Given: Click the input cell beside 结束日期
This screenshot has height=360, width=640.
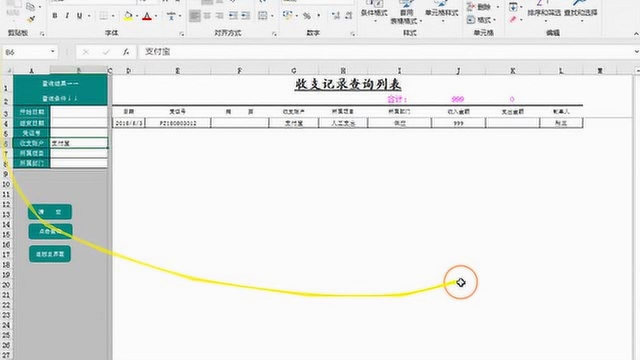Looking at the screenshot, I should click(x=79, y=122).
